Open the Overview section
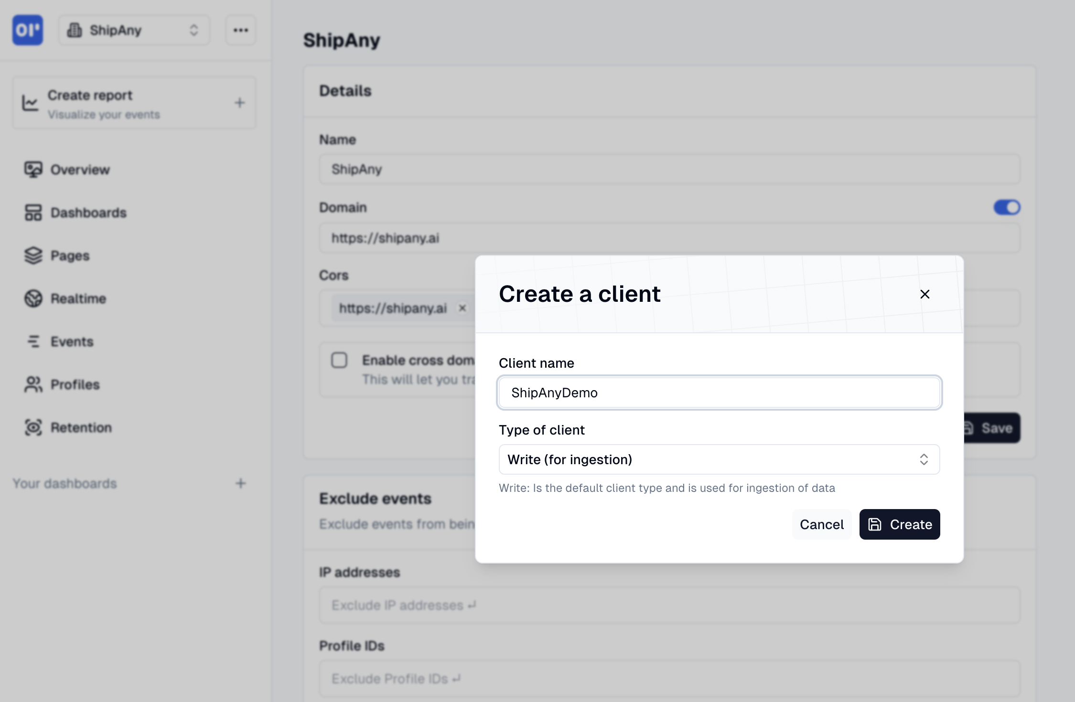 [80, 170]
